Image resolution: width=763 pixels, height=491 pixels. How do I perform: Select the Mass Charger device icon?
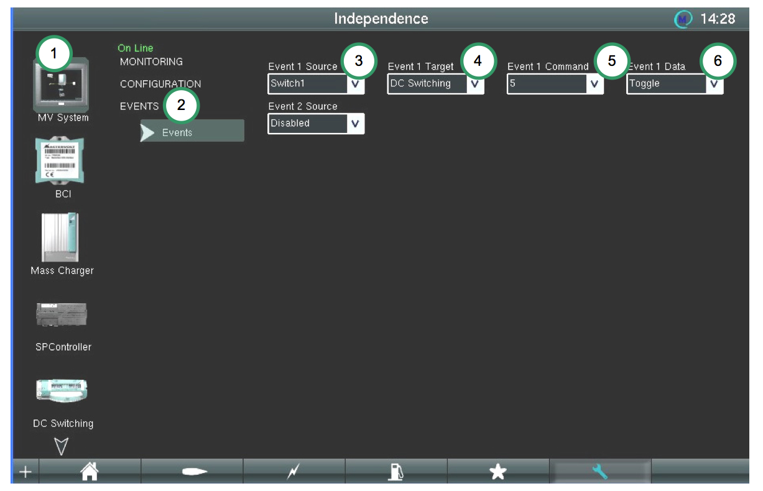click(x=60, y=237)
